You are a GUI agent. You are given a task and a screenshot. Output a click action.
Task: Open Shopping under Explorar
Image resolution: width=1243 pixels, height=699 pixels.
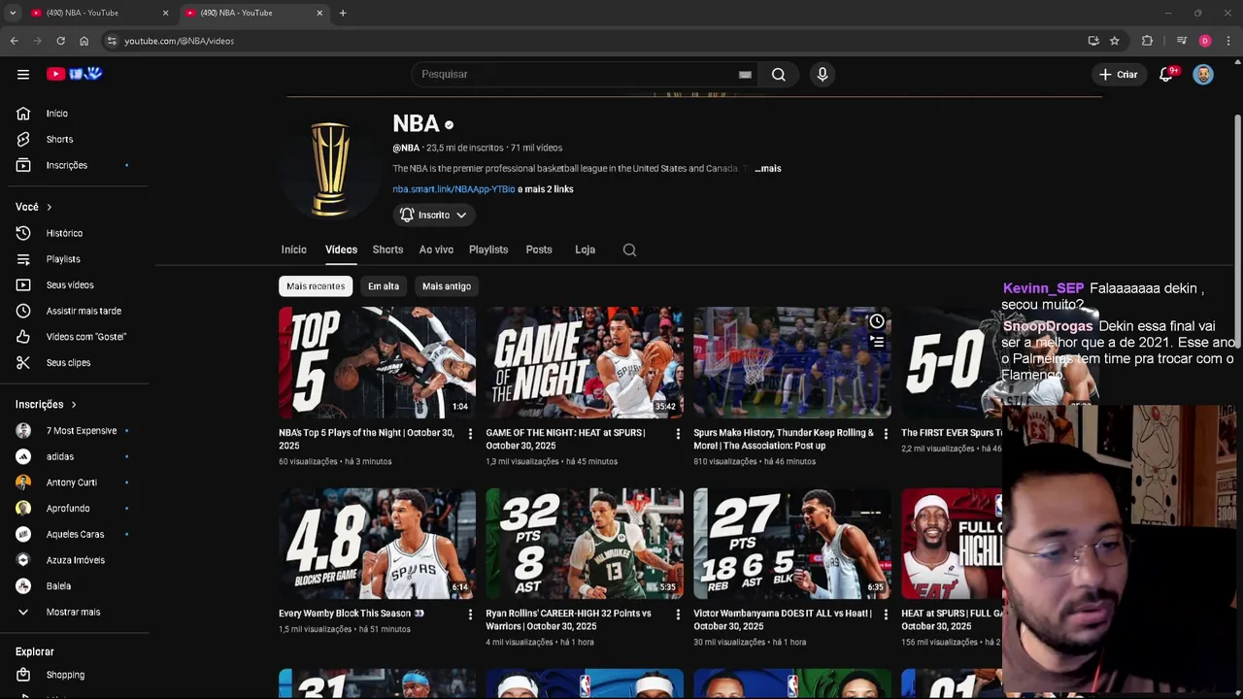point(75,675)
